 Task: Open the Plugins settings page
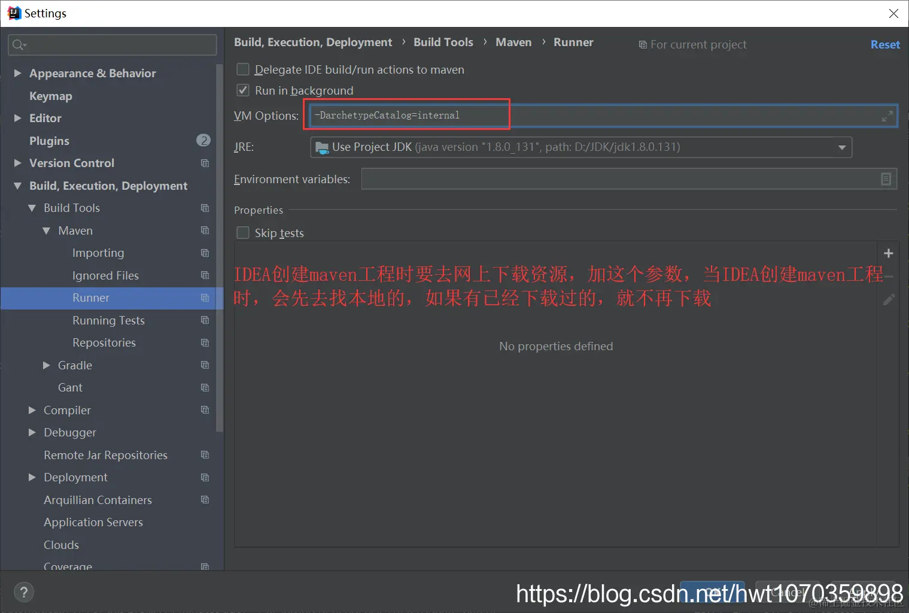coord(49,141)
